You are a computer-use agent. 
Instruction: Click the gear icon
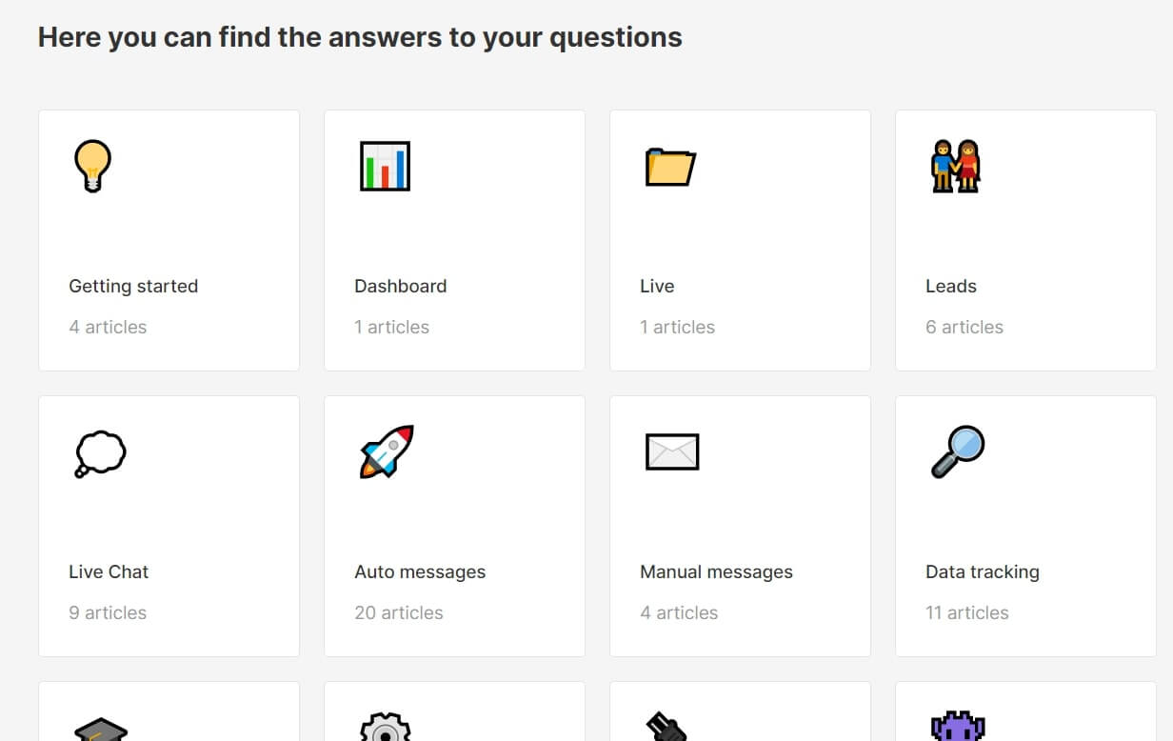pos(386,729)
